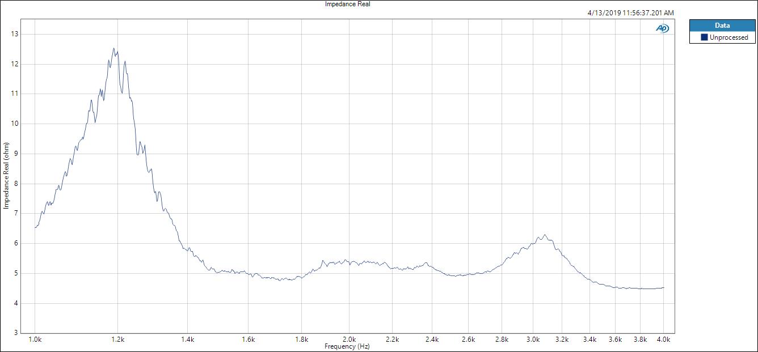
Task: Click the curve peak near 1.2k
Action: point(113,49)
